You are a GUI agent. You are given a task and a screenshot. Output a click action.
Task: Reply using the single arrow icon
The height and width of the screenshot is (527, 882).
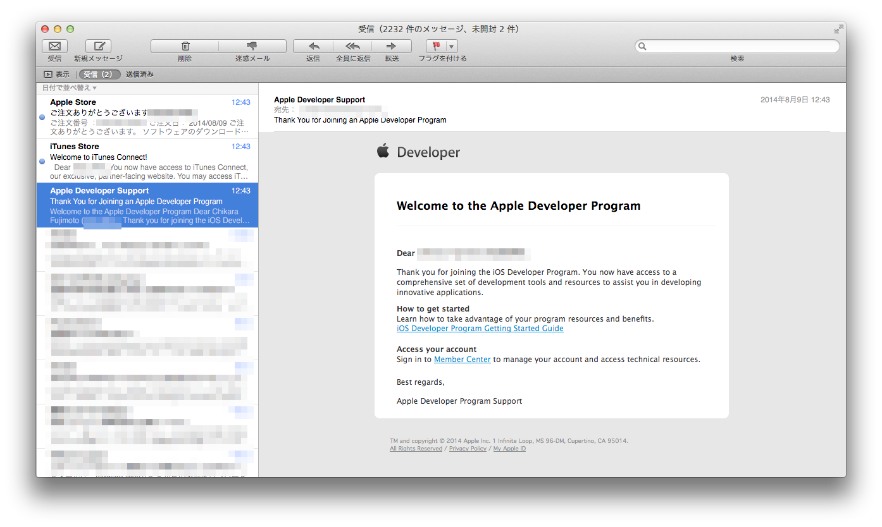(x=313, y=46)
